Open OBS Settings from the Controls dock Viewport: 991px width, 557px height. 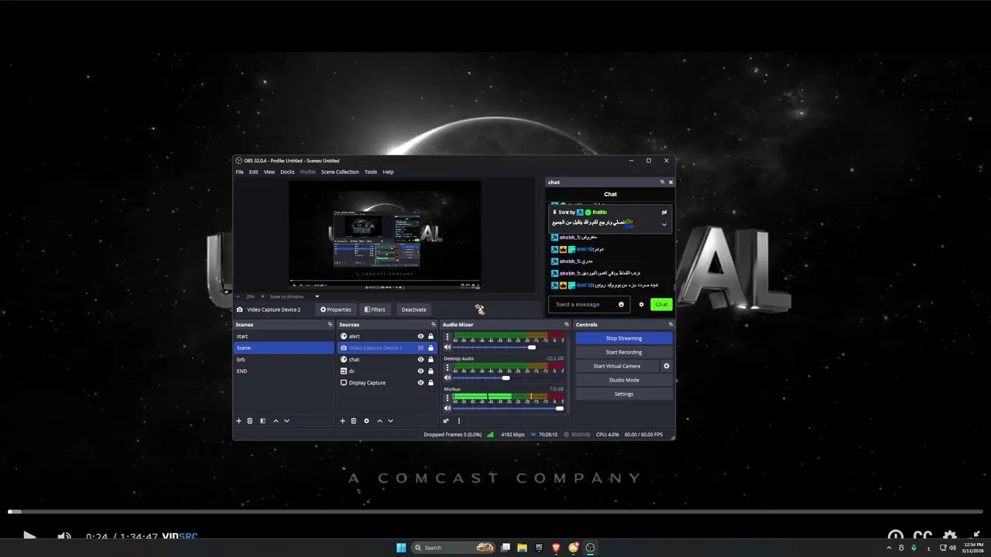[x=624, y=394]
